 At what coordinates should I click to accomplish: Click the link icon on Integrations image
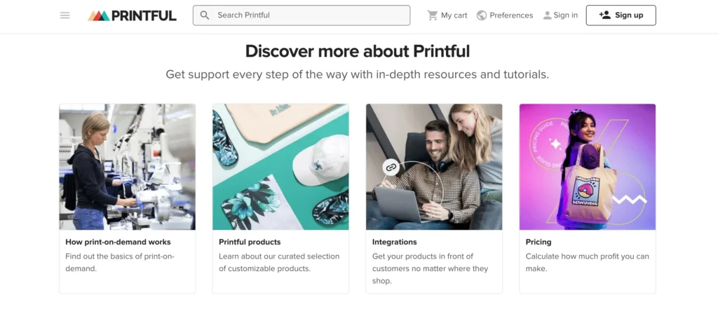391,167
